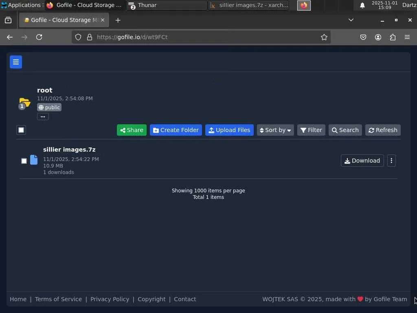Click the notification bell in the panel
417x313 pixels.
coord(362,5)
